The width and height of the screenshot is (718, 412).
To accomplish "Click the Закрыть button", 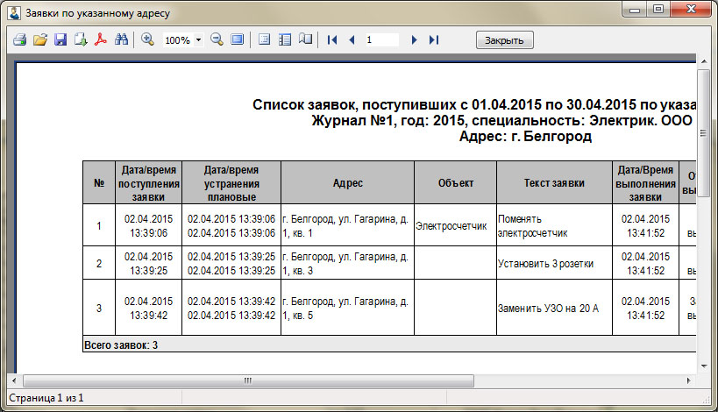I will [505, 40].
